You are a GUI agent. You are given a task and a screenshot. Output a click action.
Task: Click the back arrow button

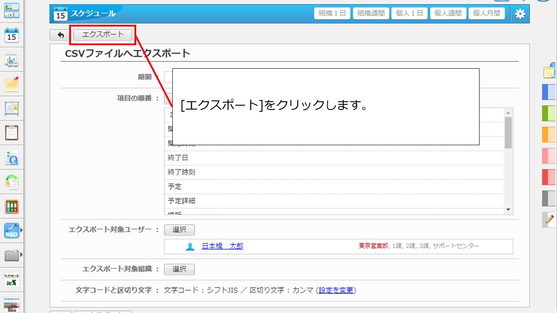click(x=60, y=35)
